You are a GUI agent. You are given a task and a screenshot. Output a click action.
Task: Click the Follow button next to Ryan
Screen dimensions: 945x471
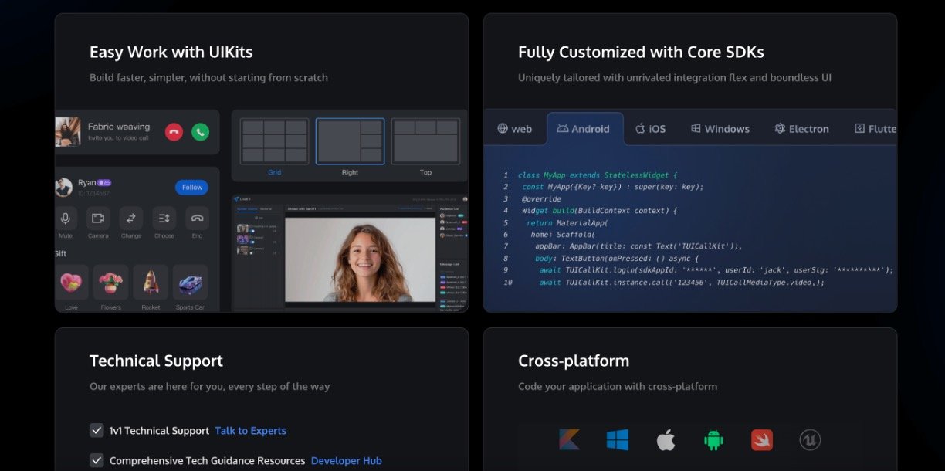(x=191, y=188)
